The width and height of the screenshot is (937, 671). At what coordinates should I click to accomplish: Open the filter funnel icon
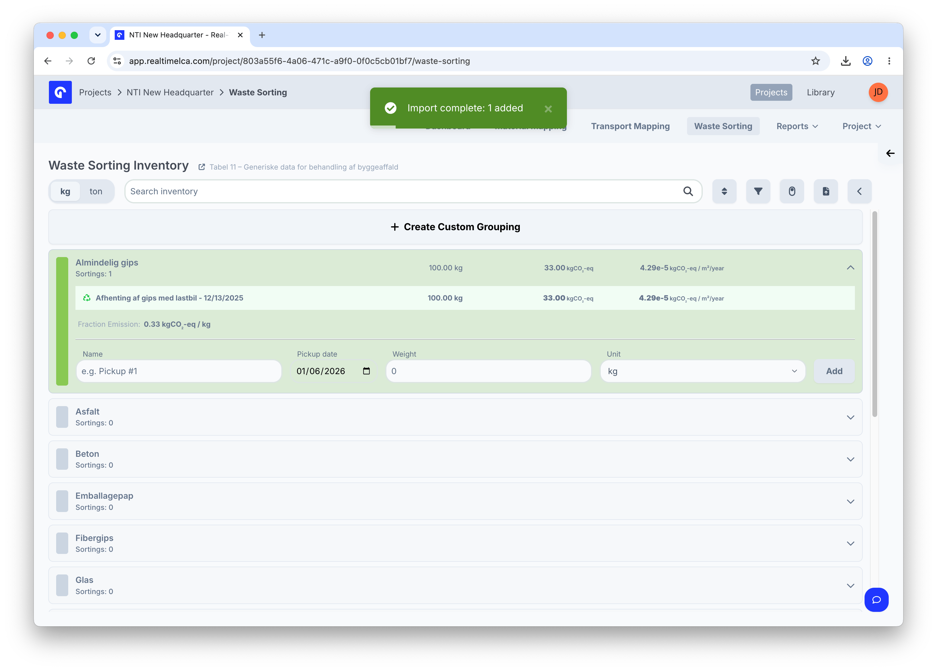click(x=758, y=191)
